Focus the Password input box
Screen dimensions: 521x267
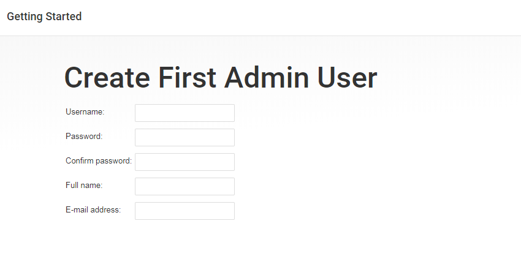click(184, 138)
